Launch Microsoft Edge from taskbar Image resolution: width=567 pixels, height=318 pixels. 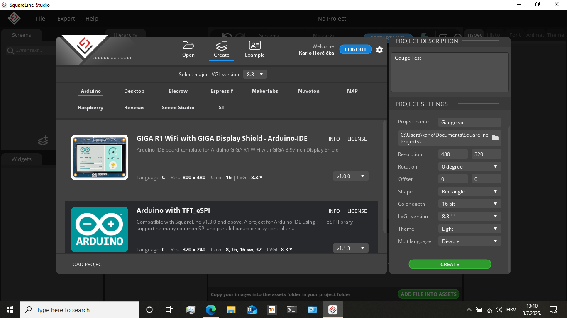click(211, 310)
